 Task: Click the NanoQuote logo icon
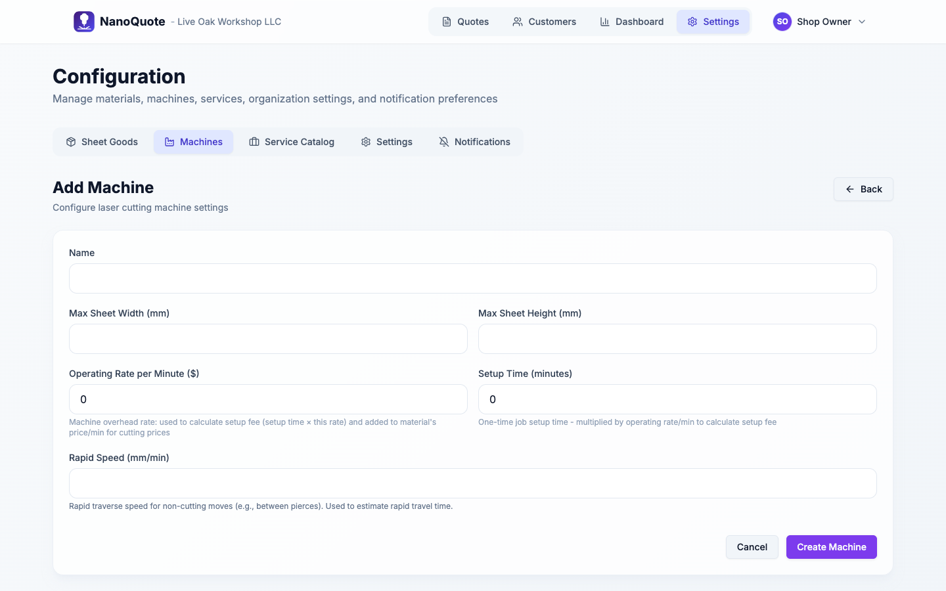click(x=84, y=22)
